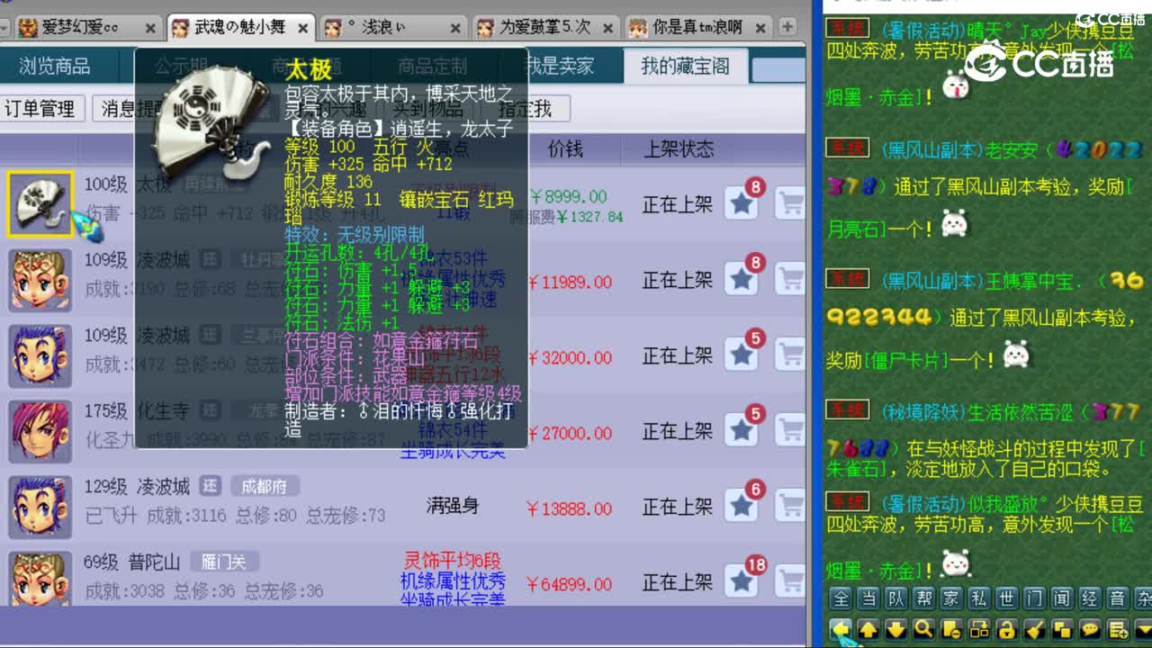1152x648 pixels.
Task: Toggle the chat lock icon
Action: (x=1007, y=629)
